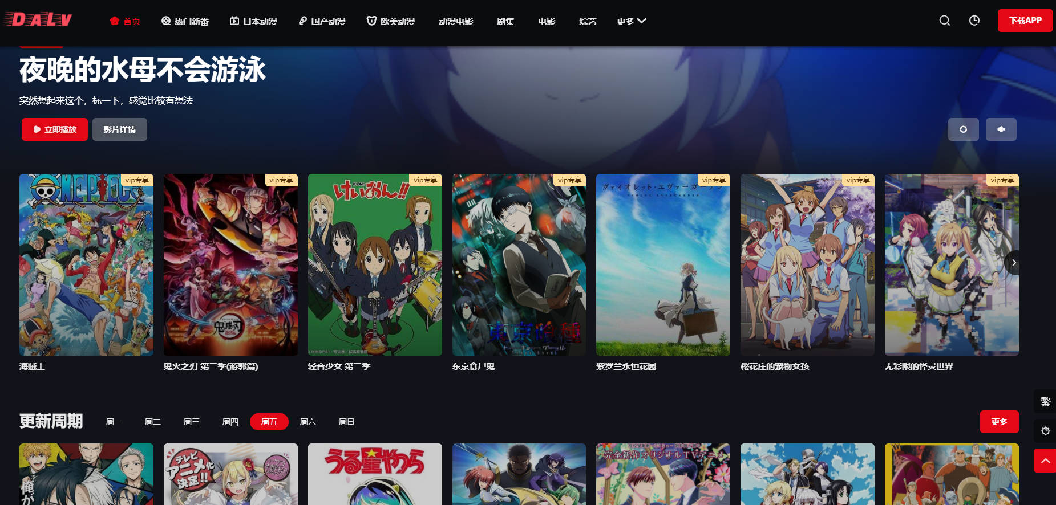The width and height of the screenshot is (1056, 505).
Task: Select the 周五 schedule tab
Action: [x=269, y=422]
